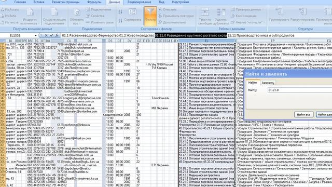The height and width of the screenshot is (187, 332).
Task: Click Текст по столбцам
Action: (x=205, y=17)
